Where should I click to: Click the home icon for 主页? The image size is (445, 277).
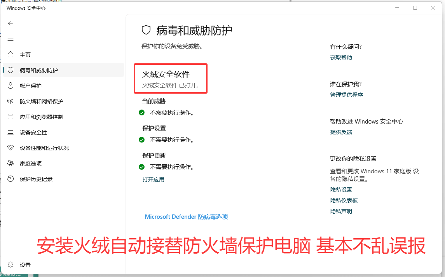pyautogui.click(x=11, y=55)
